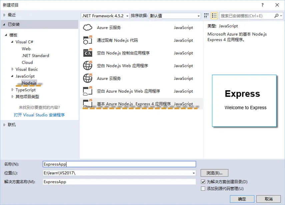Switch to medium icons list view
285x205 pixels.
pos(214,16)
